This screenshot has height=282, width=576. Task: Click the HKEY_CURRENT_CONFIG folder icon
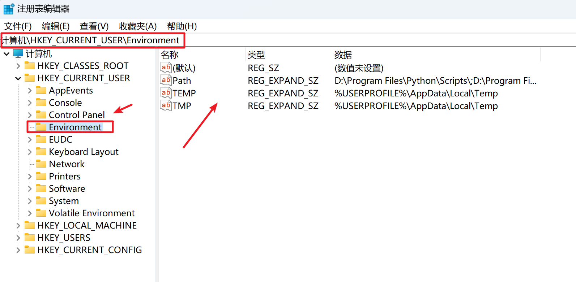click(x=30, y=250)
